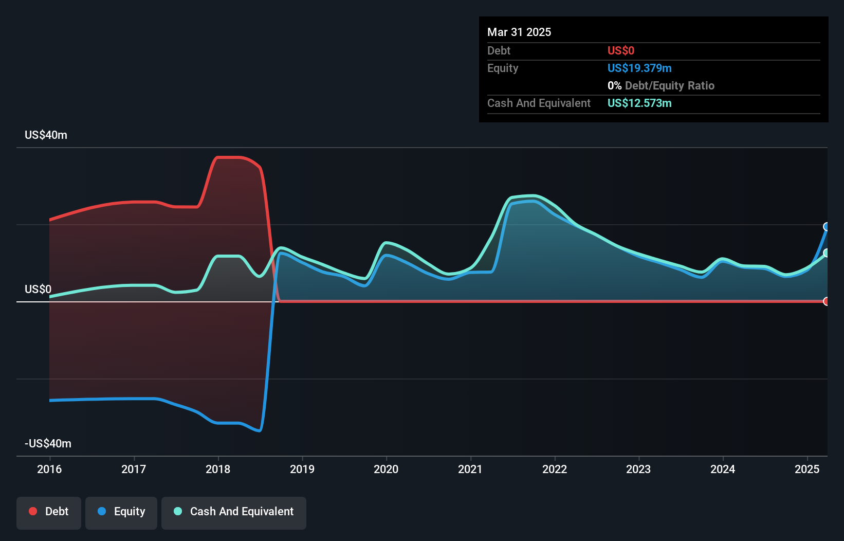Click the Mar 31 2025 tooltip date
Viewport: 844px width, 541px height.
pos(519,32)
